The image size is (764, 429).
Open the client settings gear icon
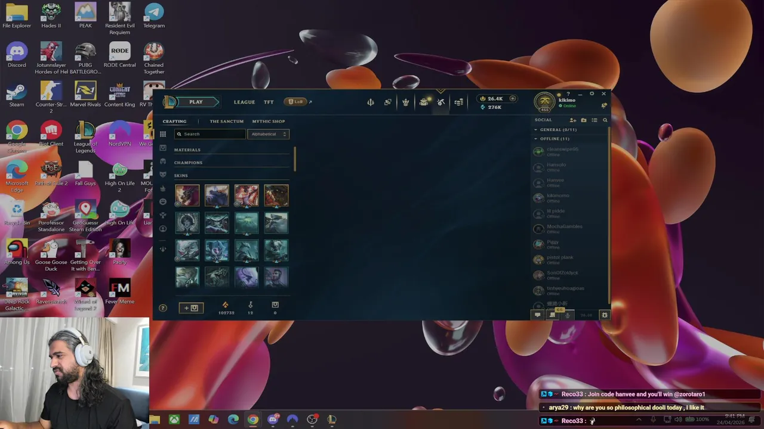[592, 94]
